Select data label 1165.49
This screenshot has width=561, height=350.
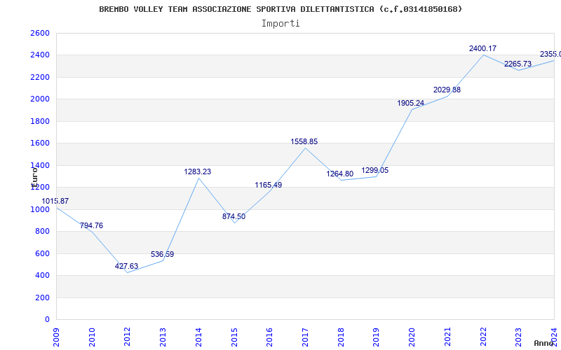(269, 185)
